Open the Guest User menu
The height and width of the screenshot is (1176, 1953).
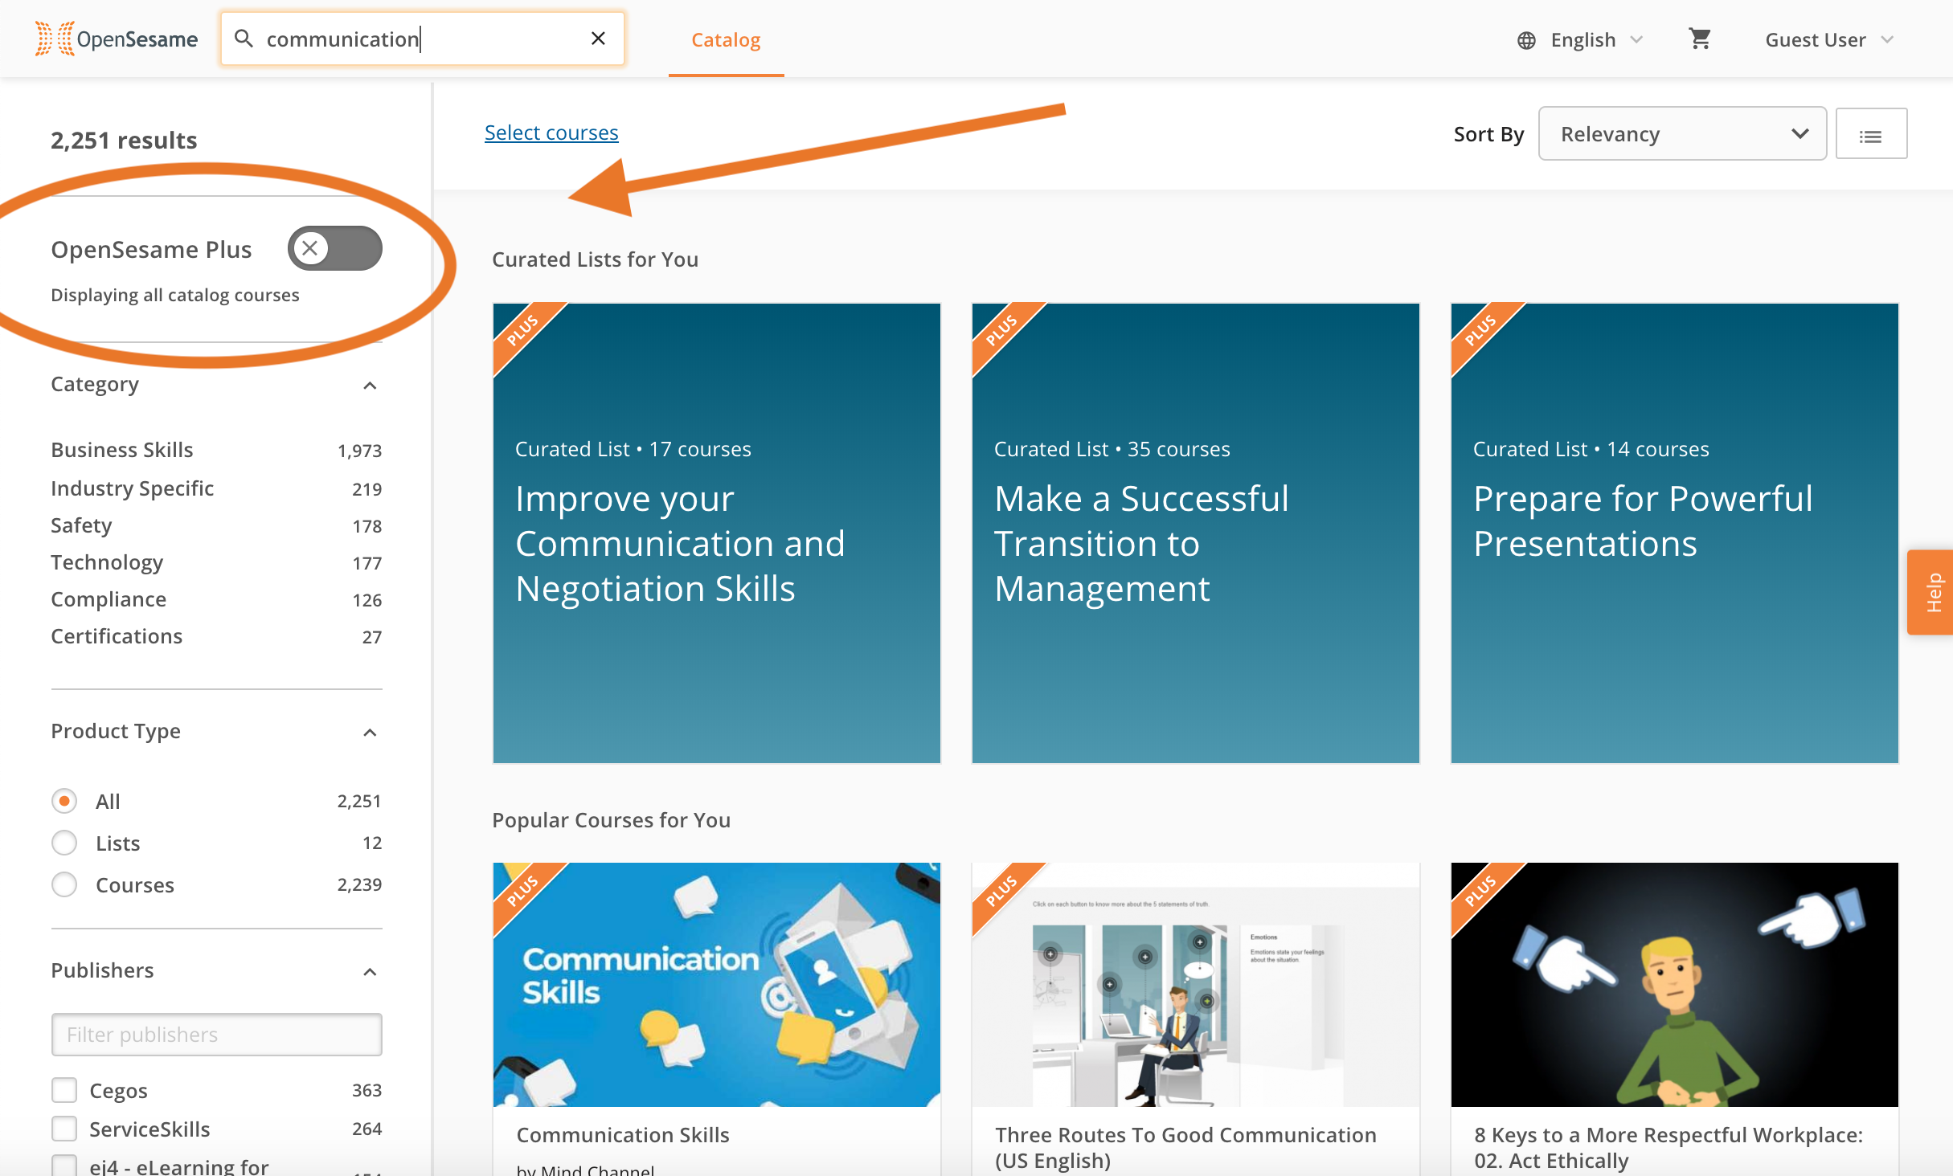pyautogui.click(x=1829, y=40)
